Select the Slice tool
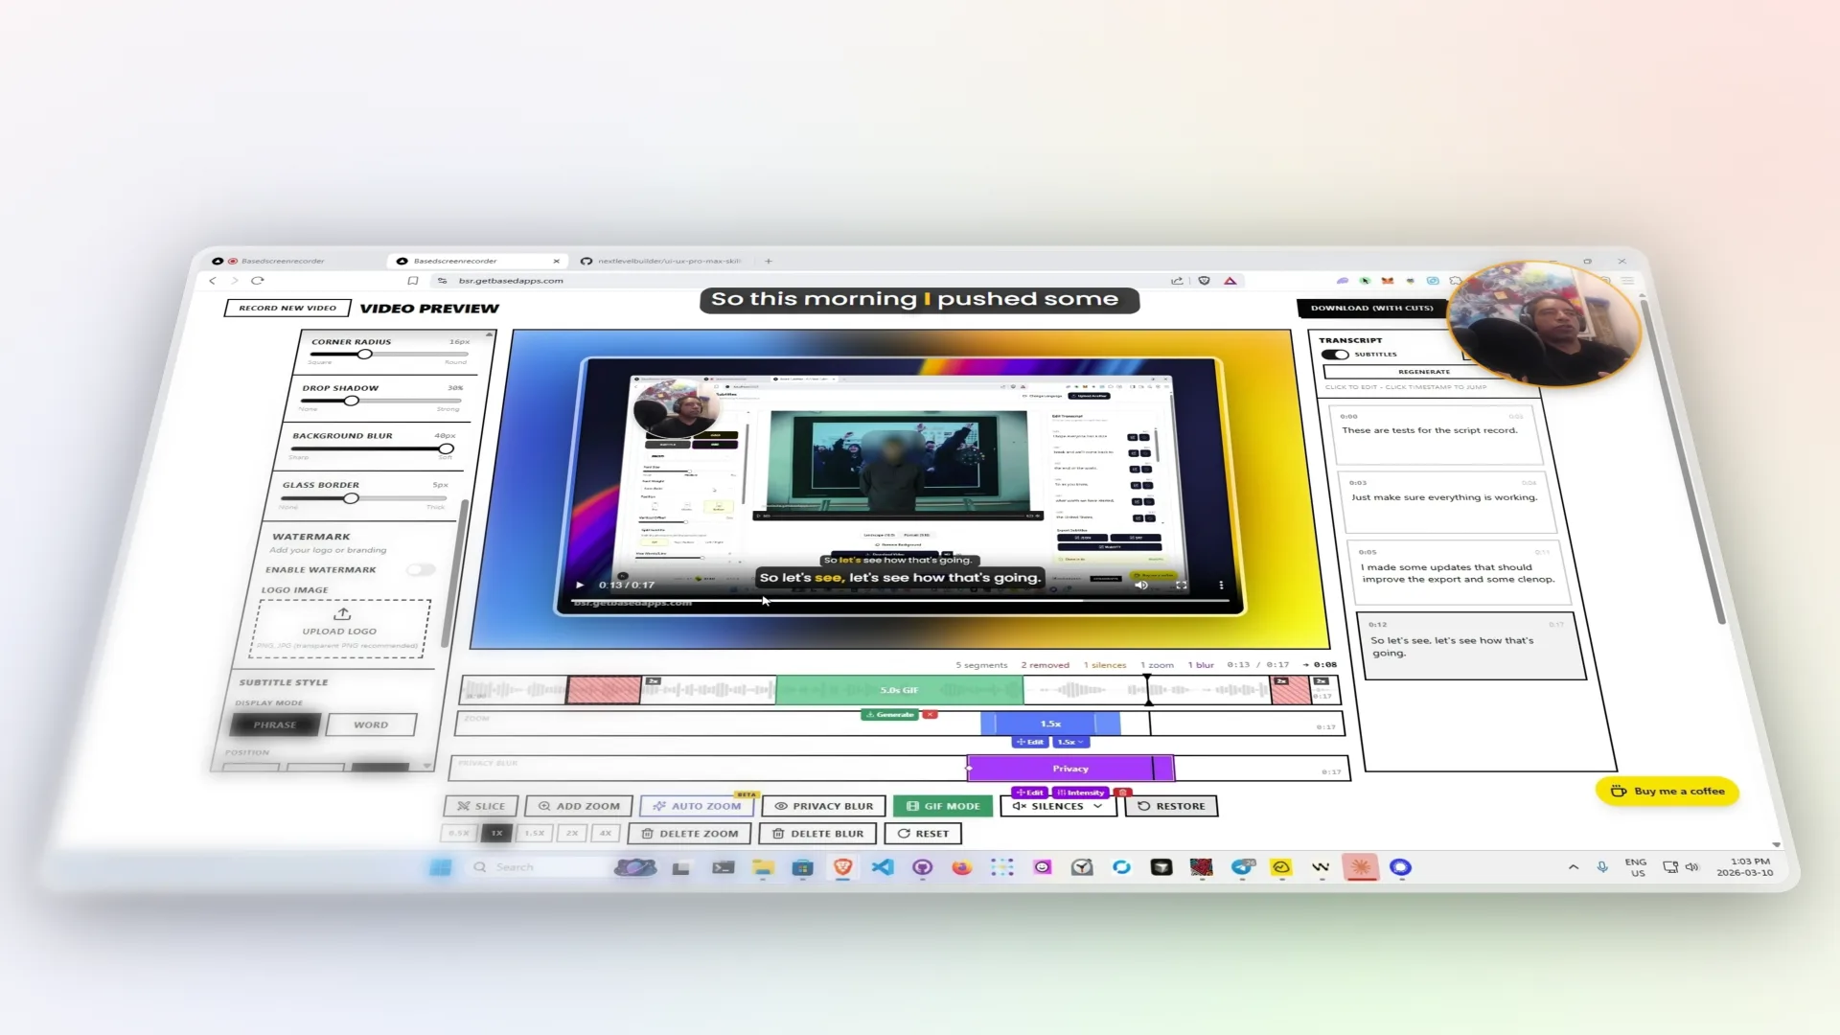The width and height of the screenshot is (1840, 1035). tap(480, 806)
